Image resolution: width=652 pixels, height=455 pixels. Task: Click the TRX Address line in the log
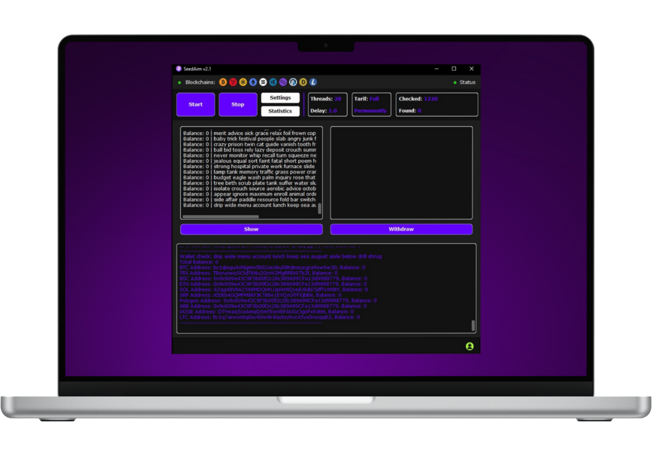coord(258,273)
